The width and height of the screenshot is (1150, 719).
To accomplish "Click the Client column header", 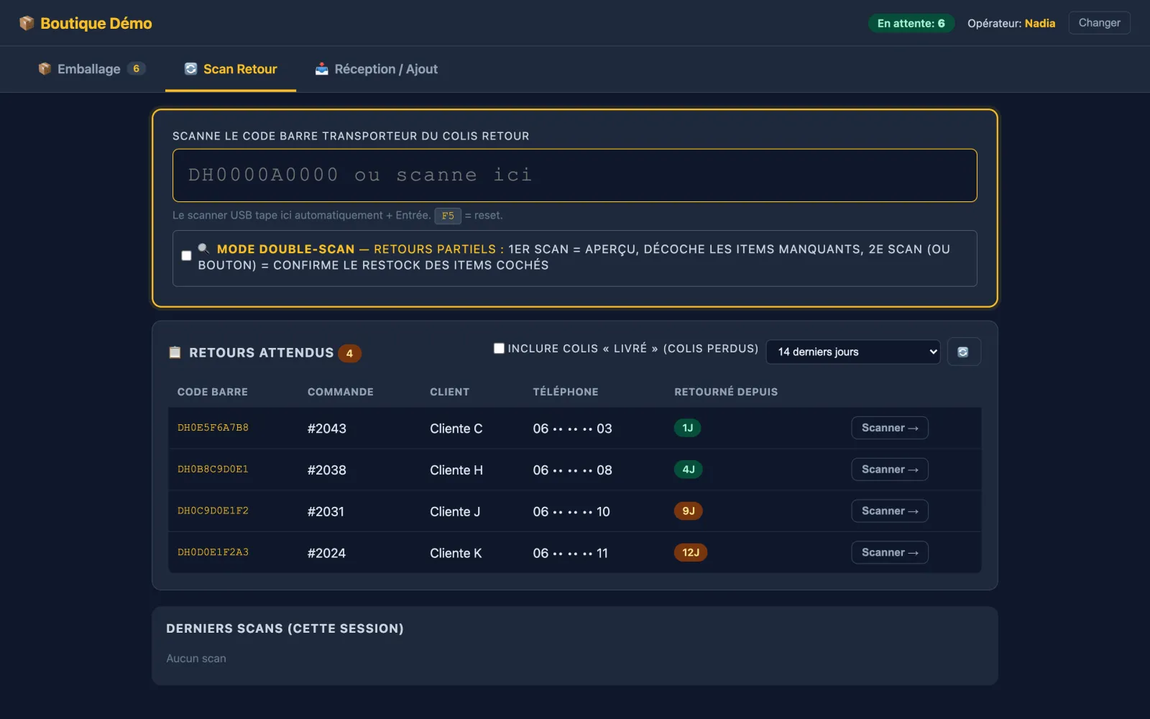I will [x=450, y=392].
